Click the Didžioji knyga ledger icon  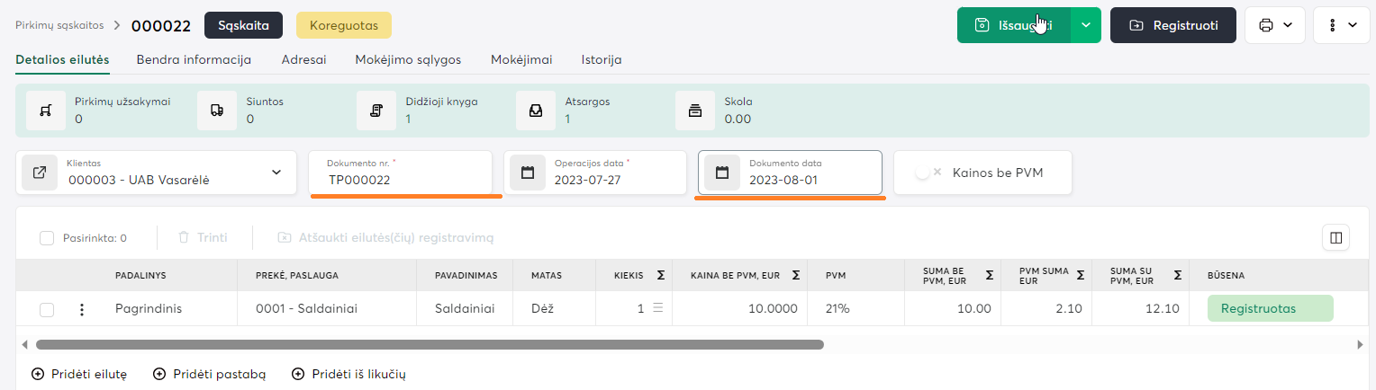click(x=376, y=111)
